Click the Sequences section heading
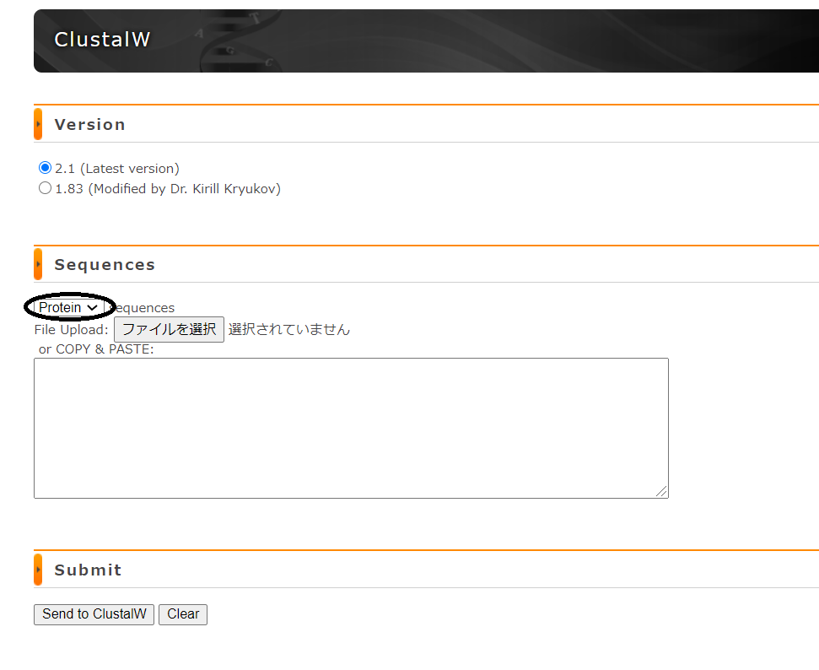This screenshot has height=670, width=819. 105,264
